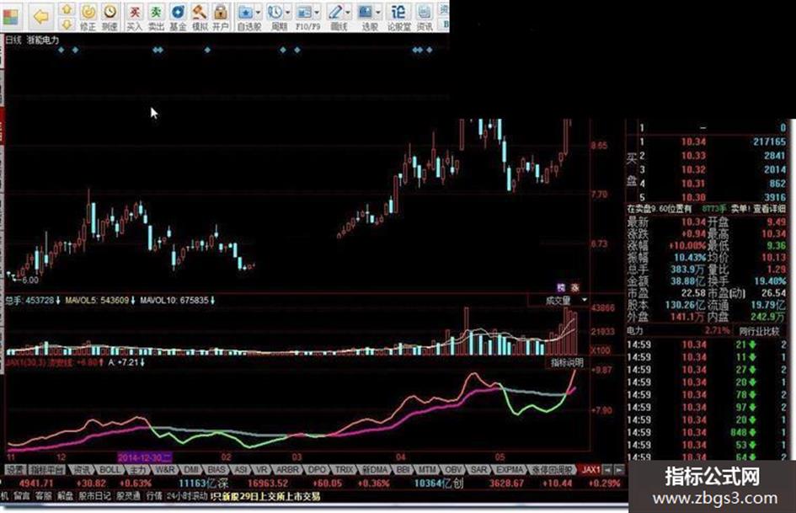Click the indicator tabs scroll-left arrow
The image size is (796, 513).
pos(607,470)
